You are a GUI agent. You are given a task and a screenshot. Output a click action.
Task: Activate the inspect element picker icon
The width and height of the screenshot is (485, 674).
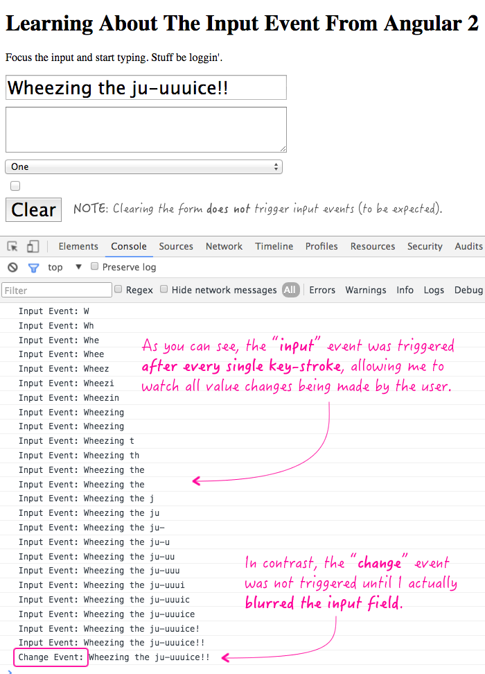(x=12, y=247)
